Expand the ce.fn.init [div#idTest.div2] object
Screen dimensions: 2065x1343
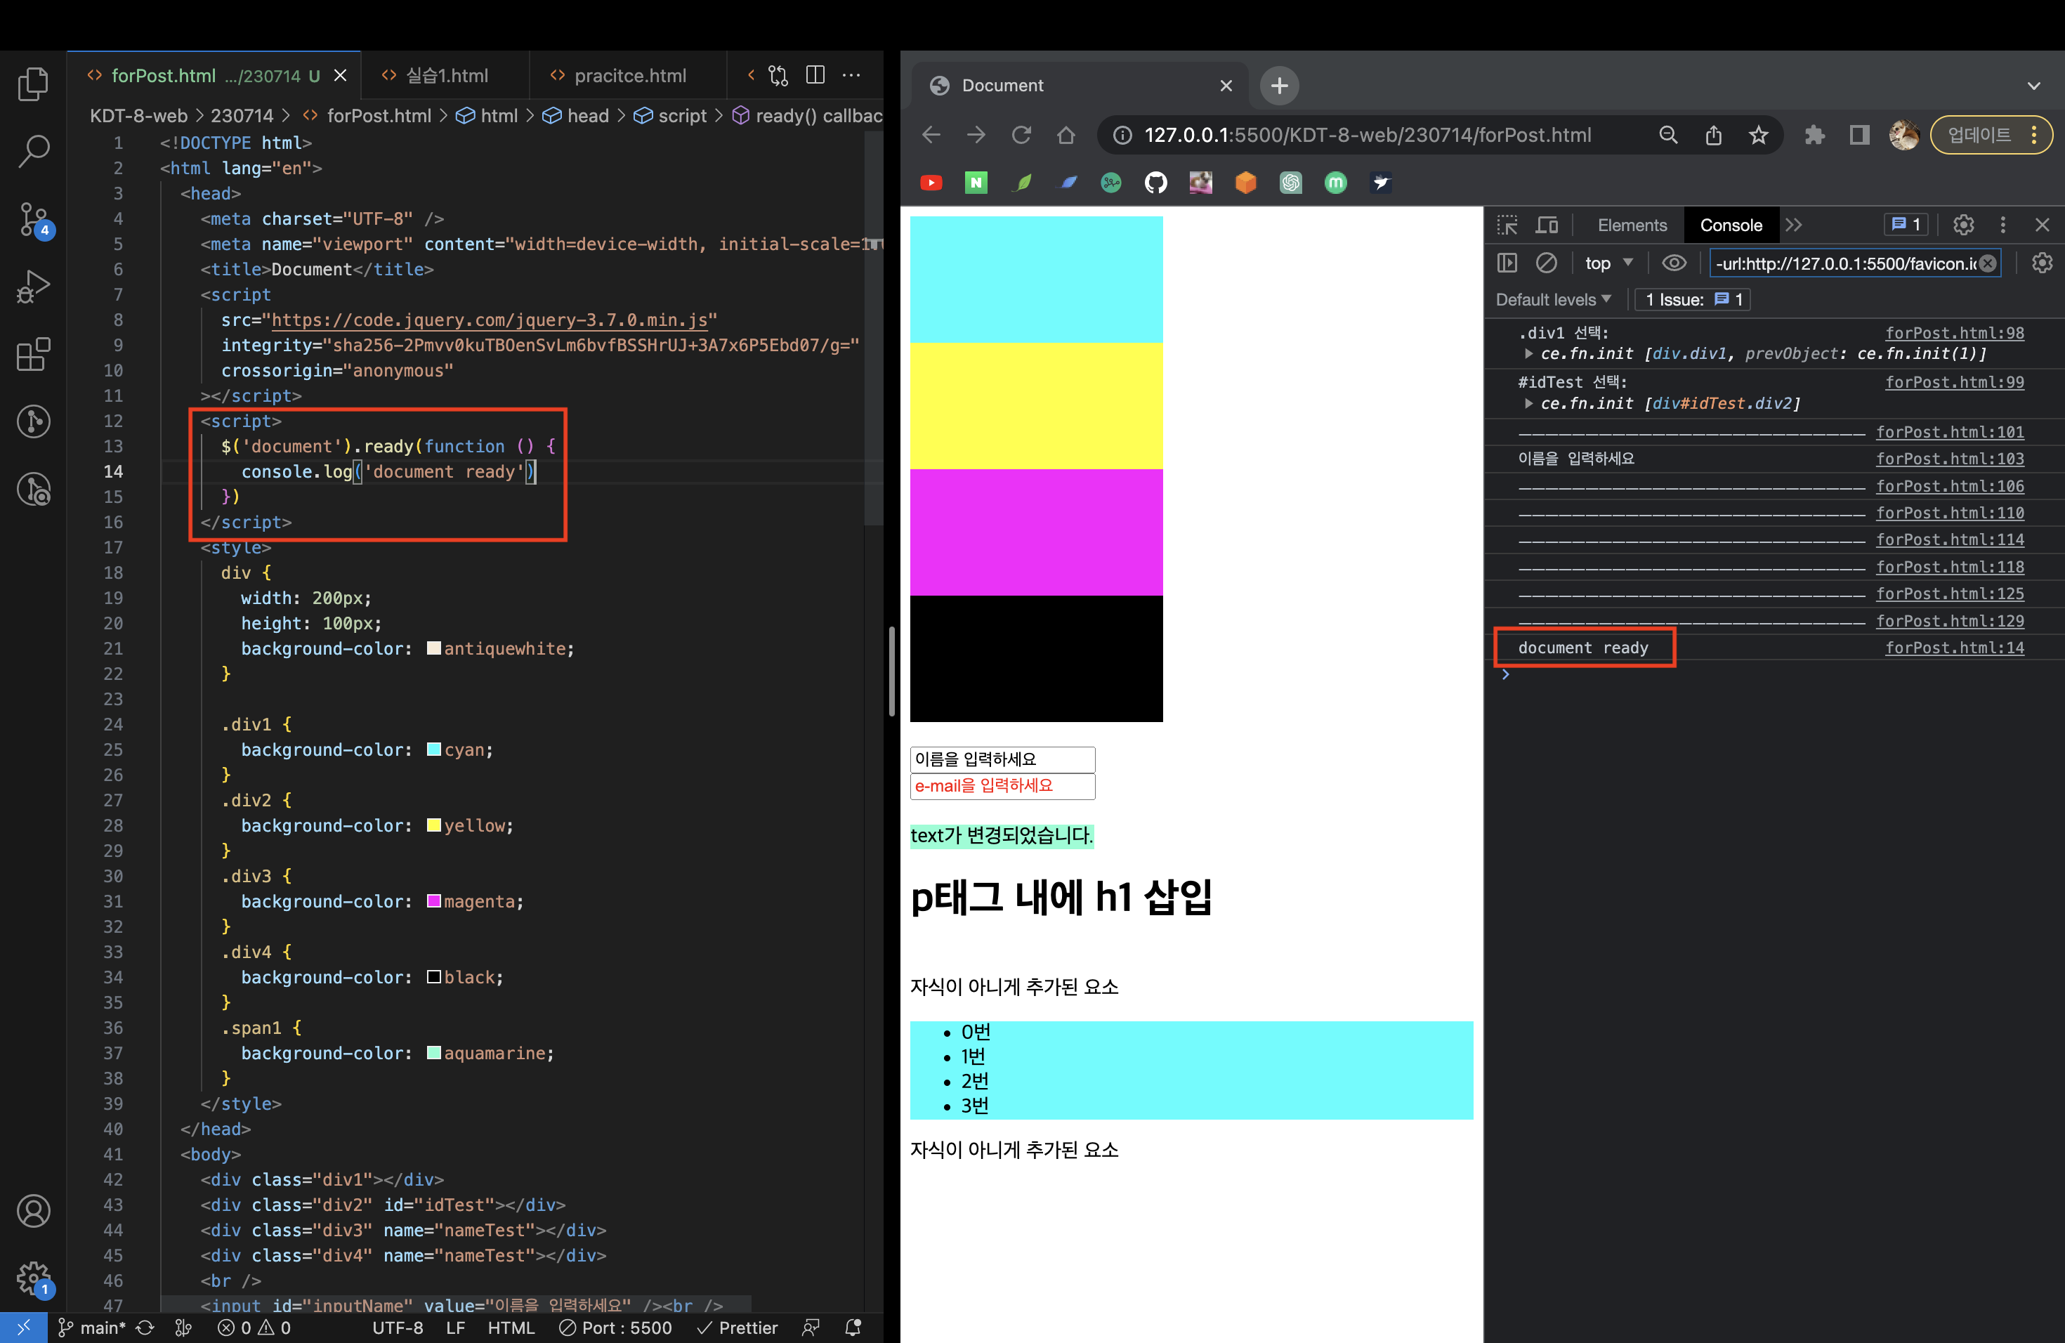[x=1528, y=403]
